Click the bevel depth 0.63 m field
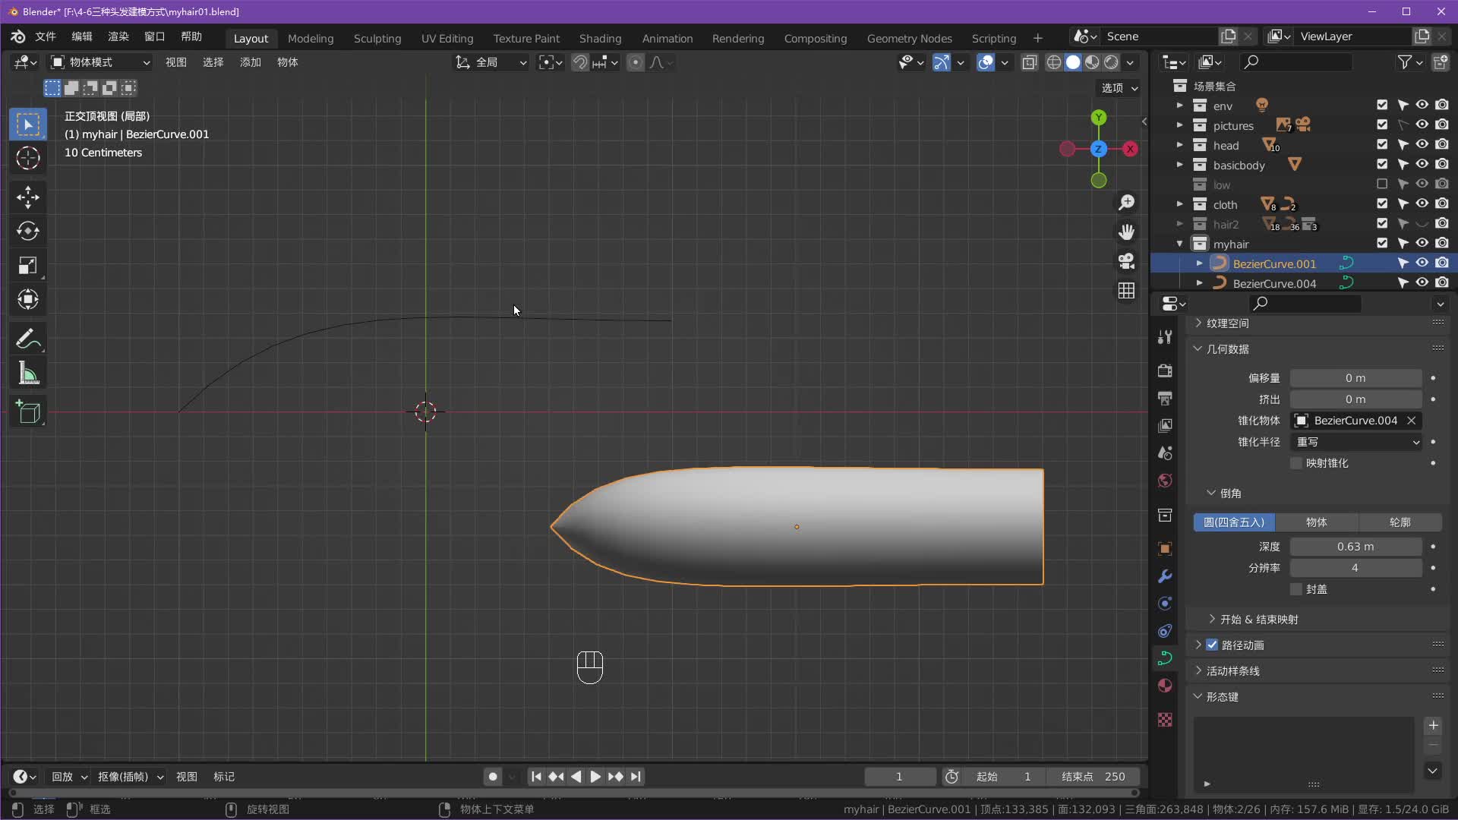1458x820 pixels. 1355,547
